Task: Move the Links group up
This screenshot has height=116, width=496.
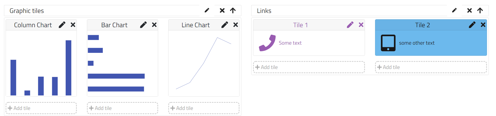Action: point(480,11)
